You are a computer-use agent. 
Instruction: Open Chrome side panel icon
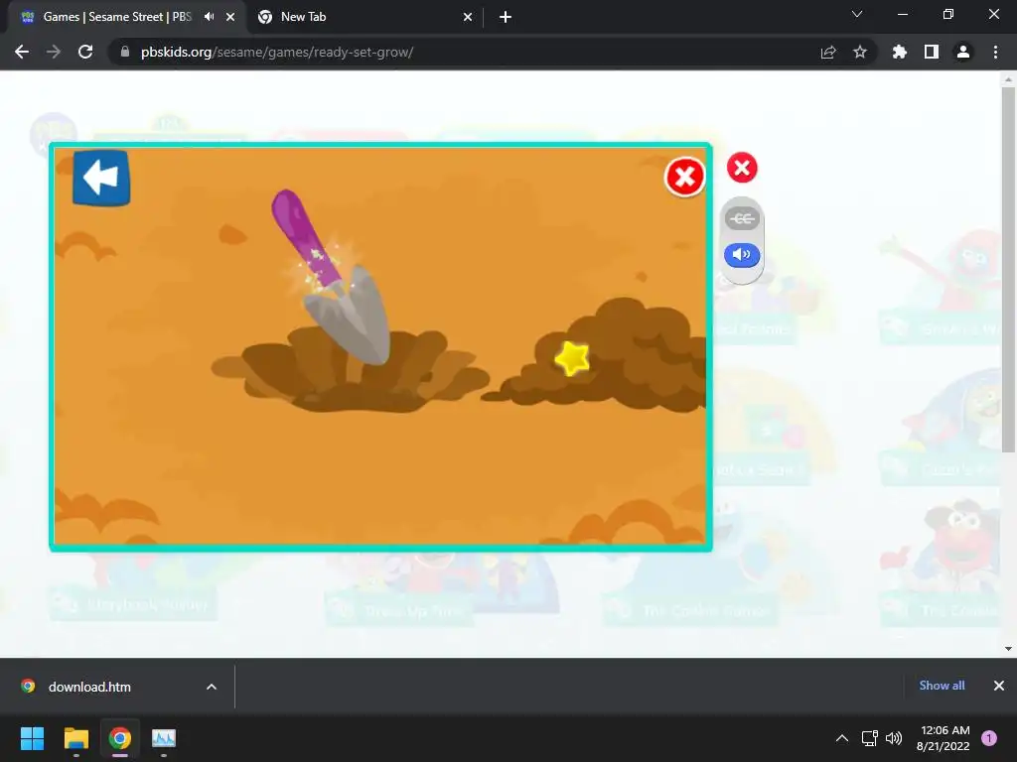point(932,52)
